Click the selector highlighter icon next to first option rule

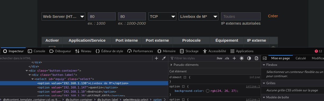click(x=183, y=86)
